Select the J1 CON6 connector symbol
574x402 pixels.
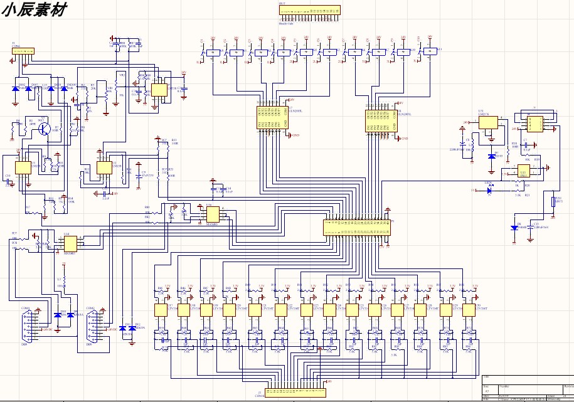click(x=23, y=51)
